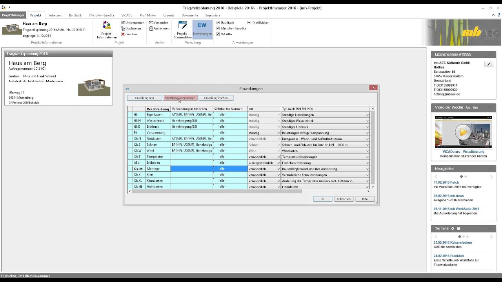Viewport: 502px width, 282px height.
Task: Switch to ProjektManager tab
Action: click(x=13, y=15)
